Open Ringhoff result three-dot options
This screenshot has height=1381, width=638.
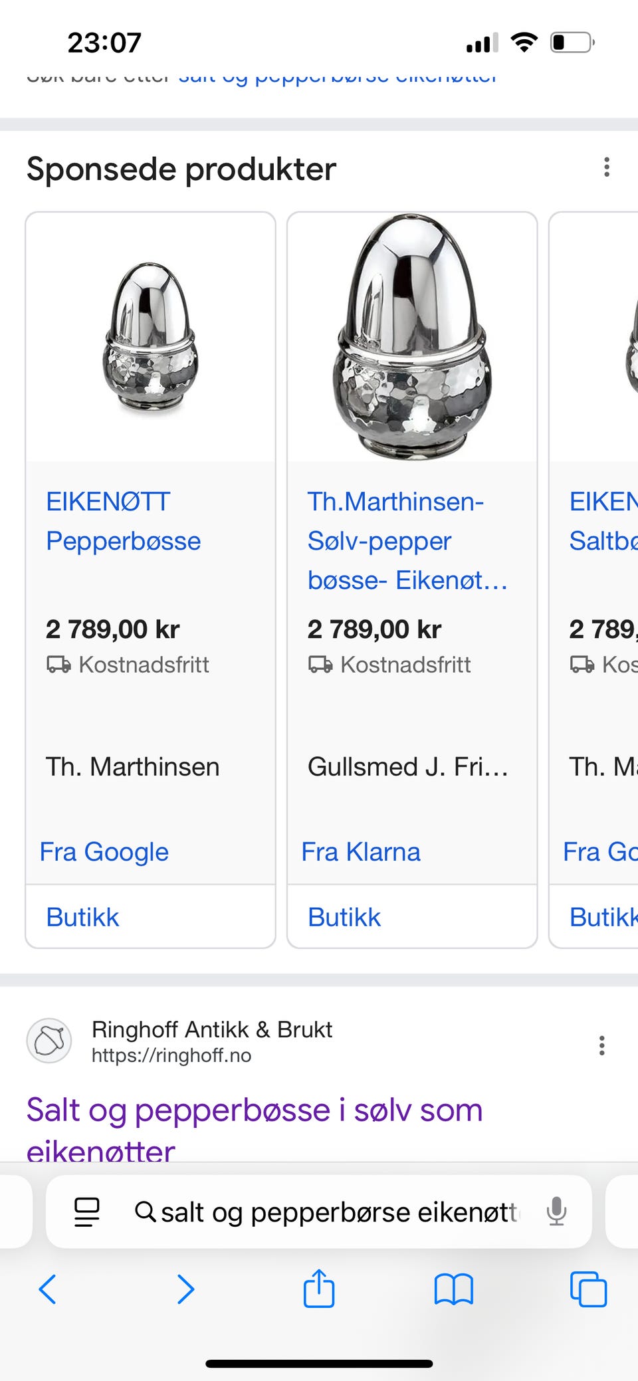(601, 1045)
